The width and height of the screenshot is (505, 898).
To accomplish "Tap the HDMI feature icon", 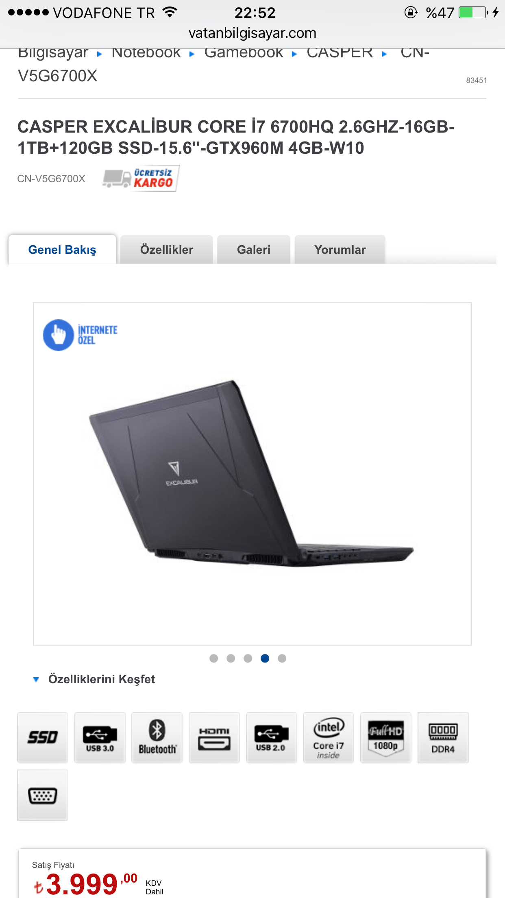I will pos(214,737).
